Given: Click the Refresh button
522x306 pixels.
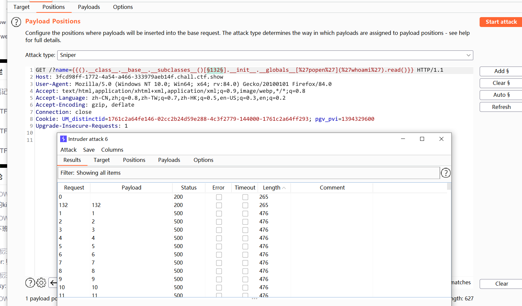Looking at the screenshot, I should click(x=501, y=107).
